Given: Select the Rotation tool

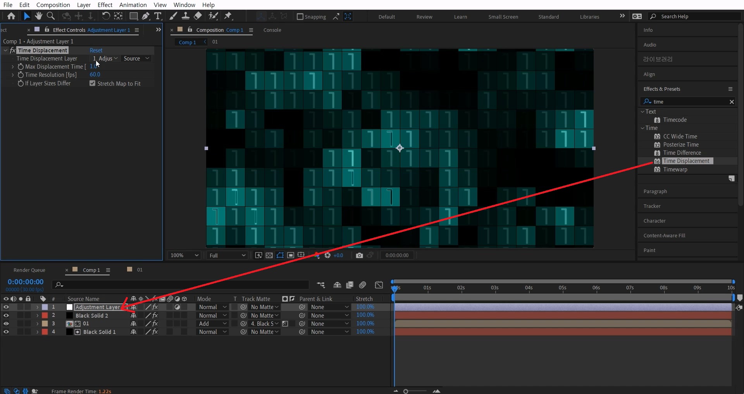Looking at the screenshot, I should 106,16.
